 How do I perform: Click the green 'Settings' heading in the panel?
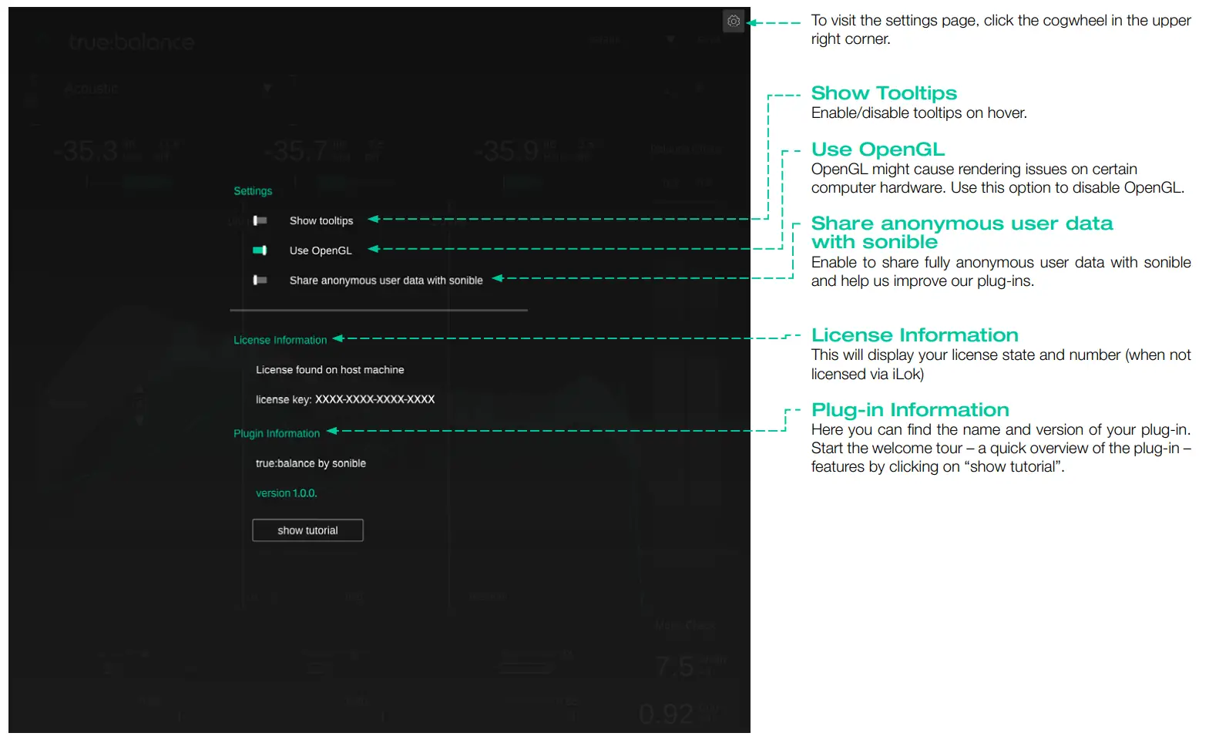[253, 191]
